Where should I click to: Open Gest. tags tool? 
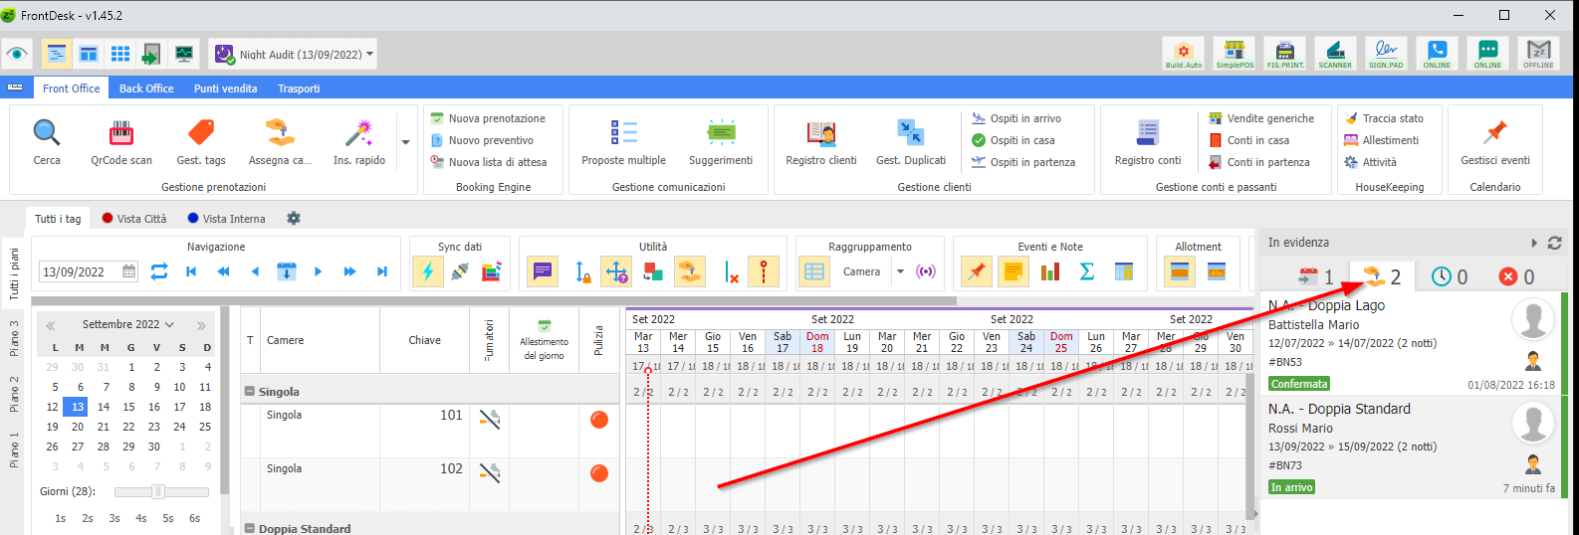coord(201,142)
